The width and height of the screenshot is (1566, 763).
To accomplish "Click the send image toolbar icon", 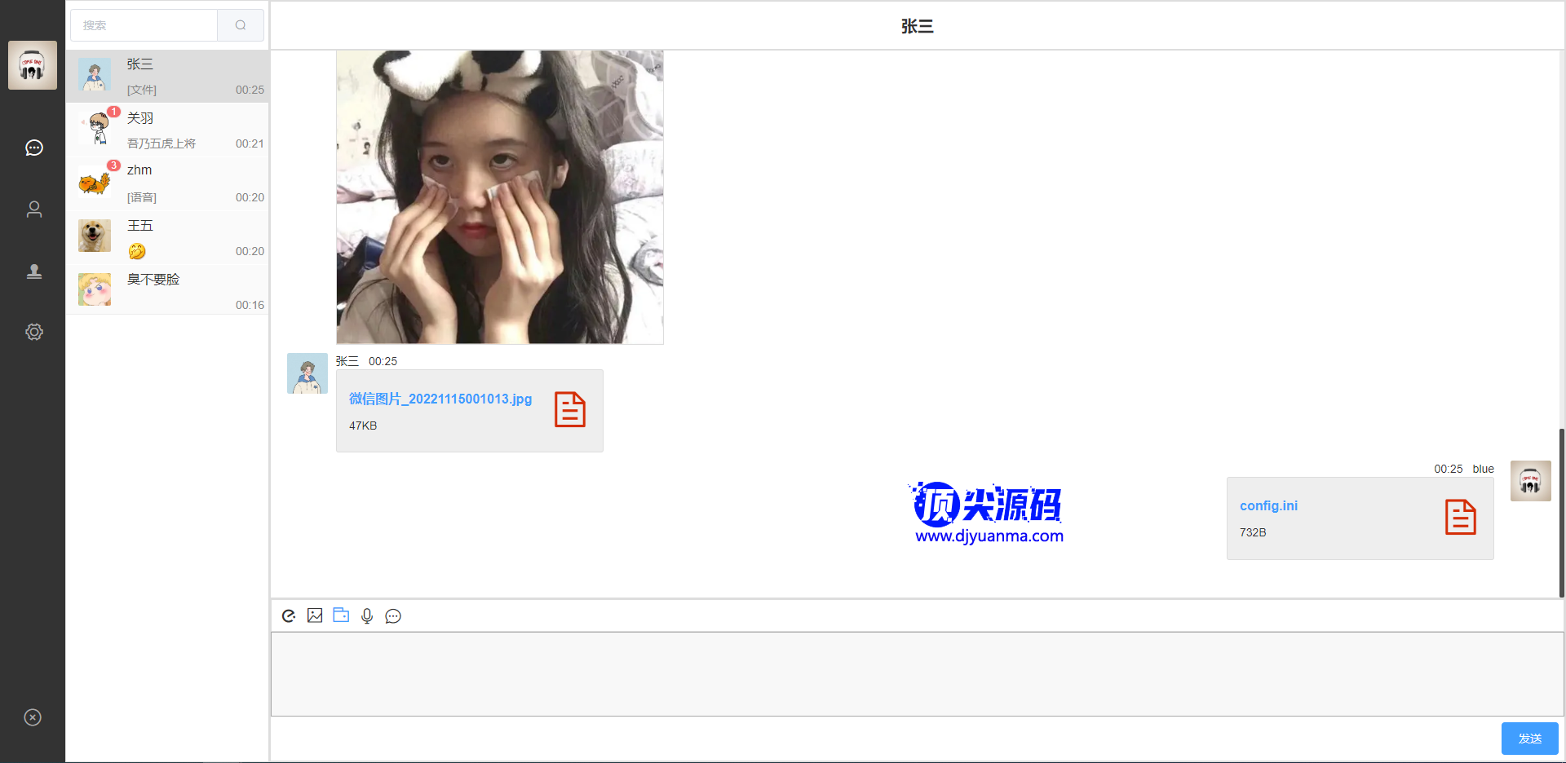I will [315, 615].
